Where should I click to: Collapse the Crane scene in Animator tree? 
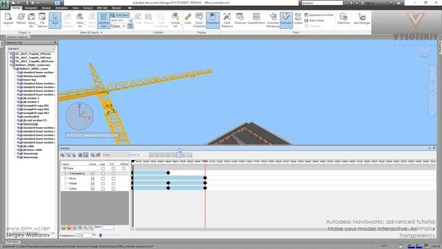tap(65, 168)
